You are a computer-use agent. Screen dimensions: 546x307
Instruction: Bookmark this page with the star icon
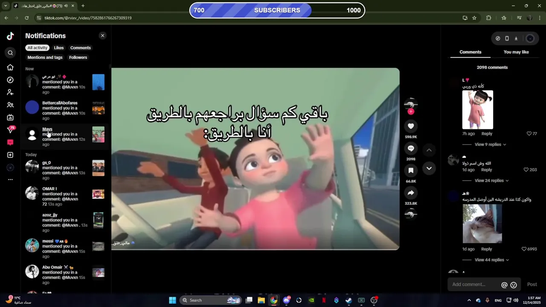click(474, 18)
